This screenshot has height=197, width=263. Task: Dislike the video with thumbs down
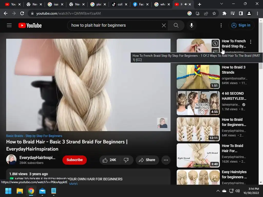[x=126, y=160]
